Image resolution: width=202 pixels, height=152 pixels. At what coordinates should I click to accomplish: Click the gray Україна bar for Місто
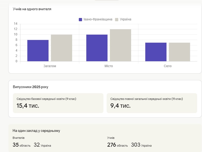[120, 45]
